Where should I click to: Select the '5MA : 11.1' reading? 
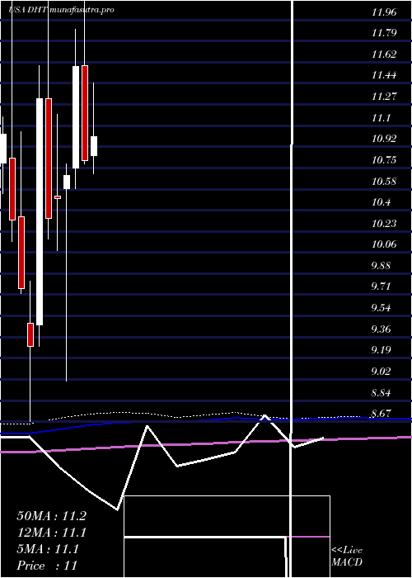pos(48,549)
